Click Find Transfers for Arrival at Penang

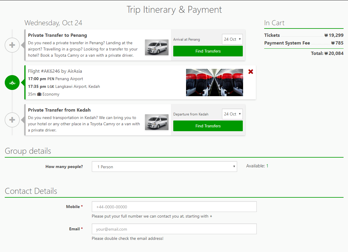pyautogui.click(x=208, y=51)
